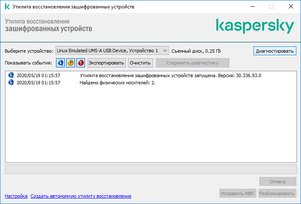Open the Настройка link
The height and width of the screenshot is (204, 301).
point(16,196)
